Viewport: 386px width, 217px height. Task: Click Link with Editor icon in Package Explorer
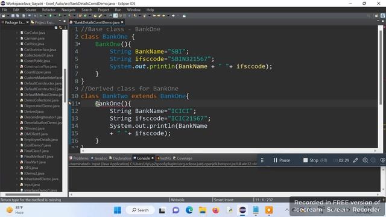click(60, 28)
